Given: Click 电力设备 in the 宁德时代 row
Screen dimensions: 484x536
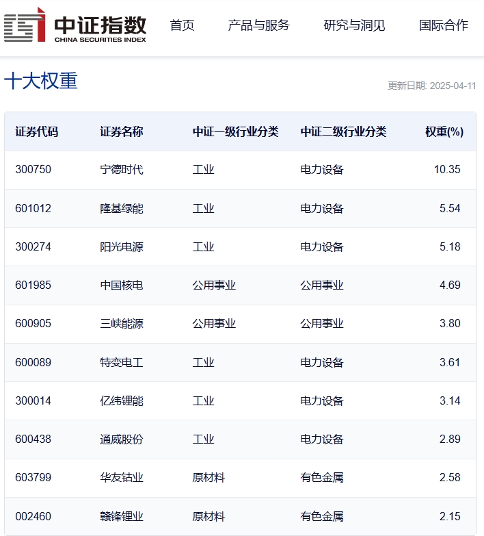Looking at the screenshot, I should coord(322,170).
